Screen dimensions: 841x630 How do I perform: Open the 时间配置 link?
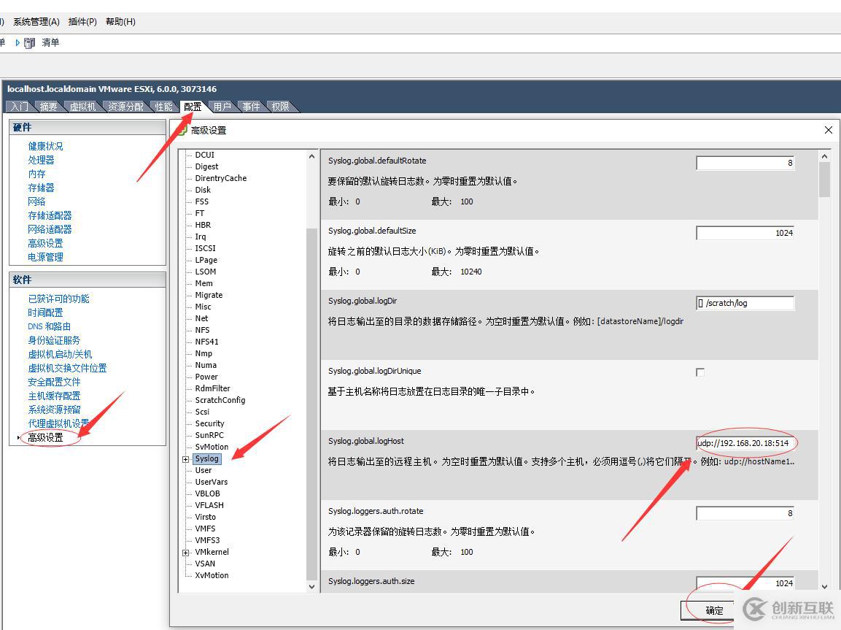pyautogui.click(x=46, y=312)
